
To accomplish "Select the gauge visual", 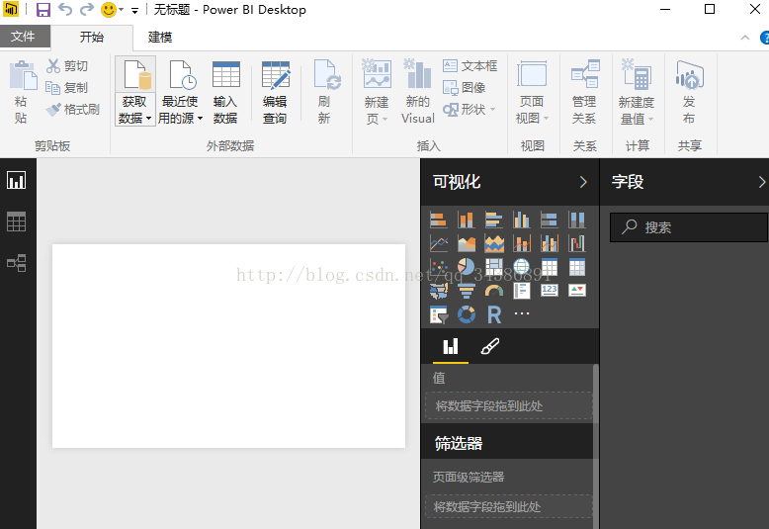I will [493, 291].
